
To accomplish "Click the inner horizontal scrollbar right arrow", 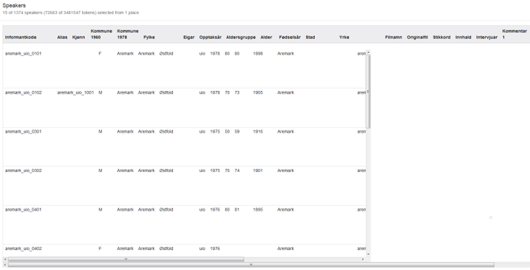I will pyautogui.click(x=362, y=259).
